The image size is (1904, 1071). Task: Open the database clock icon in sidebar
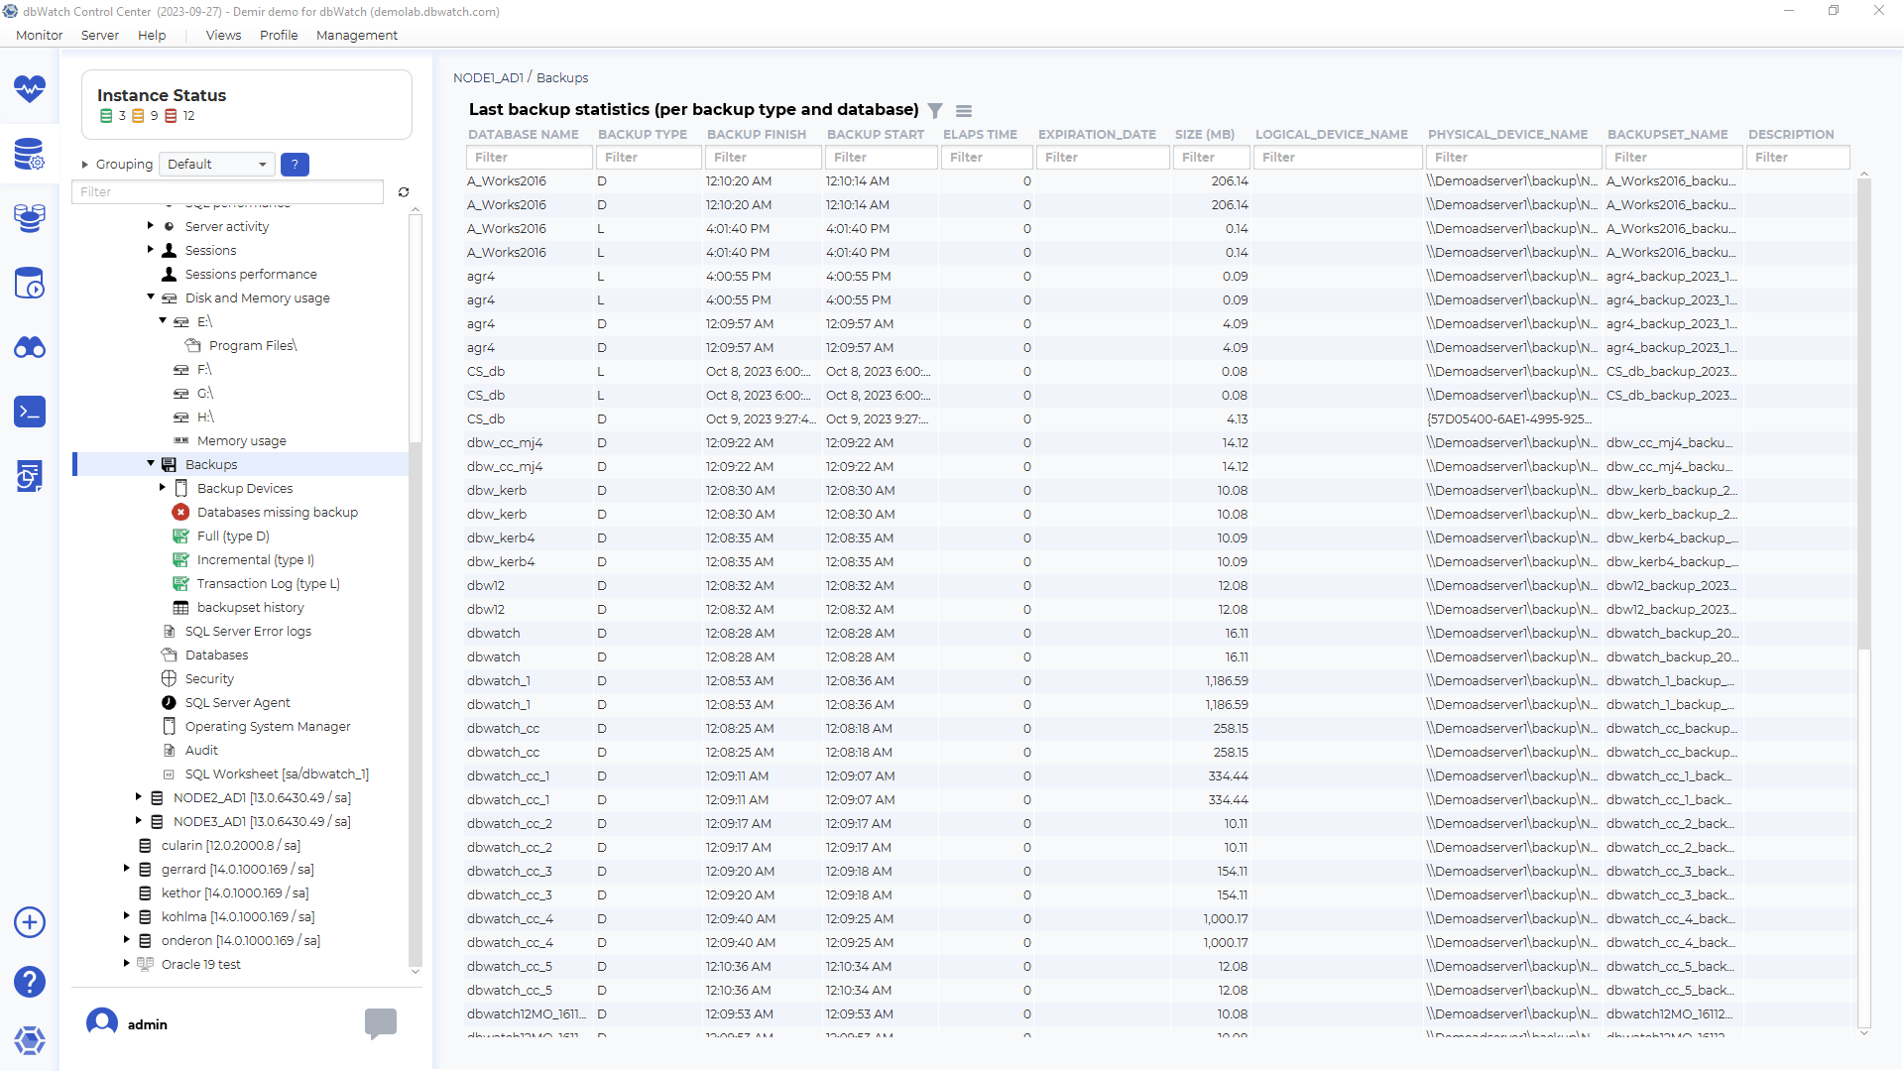pos(30,284)
